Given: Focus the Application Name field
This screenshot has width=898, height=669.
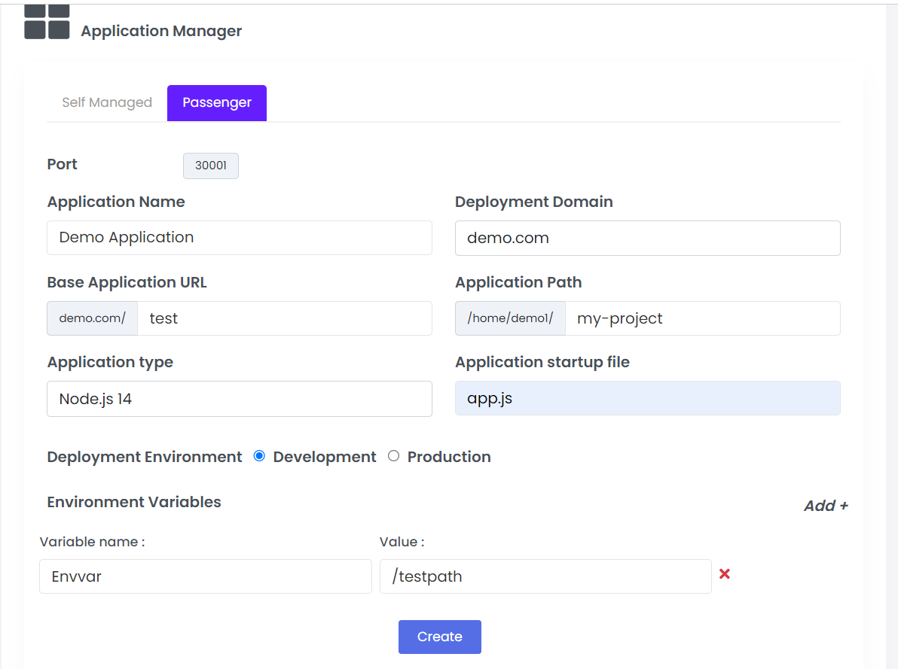Looking at the screenshot, I should pyautogui.click(x=240, y=238).
